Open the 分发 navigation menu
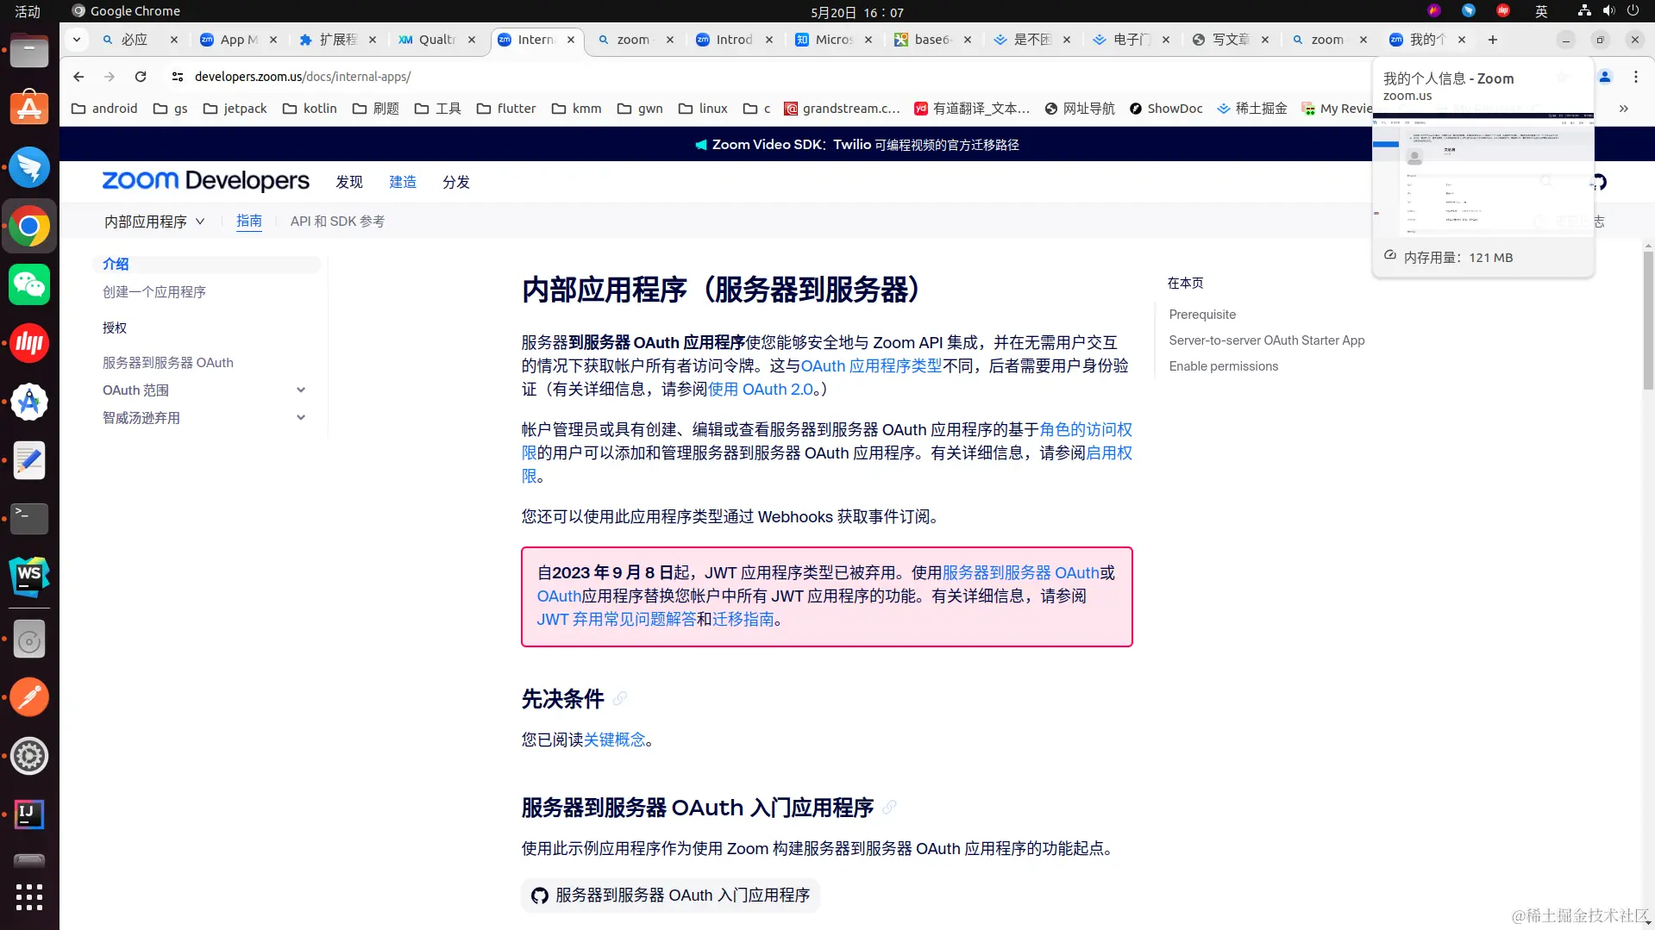This screenshot has height=930, width=1655. point(456,182)
